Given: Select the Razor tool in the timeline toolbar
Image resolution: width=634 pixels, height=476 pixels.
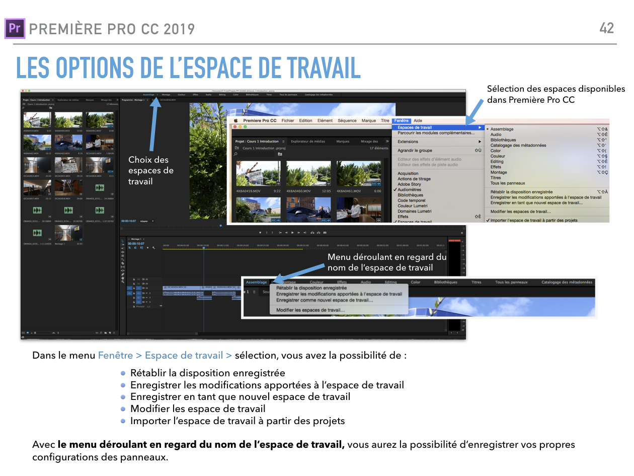Looking at the screenshot, I should click(x=122, y=262).
